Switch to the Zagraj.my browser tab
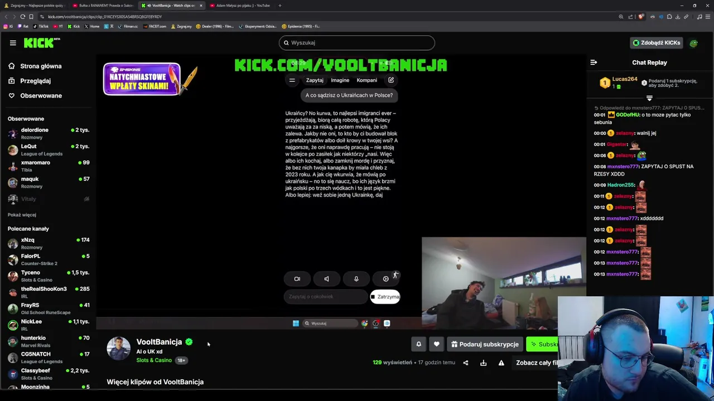This screenshot has height=401, width=714. click(x=35, y=6)
